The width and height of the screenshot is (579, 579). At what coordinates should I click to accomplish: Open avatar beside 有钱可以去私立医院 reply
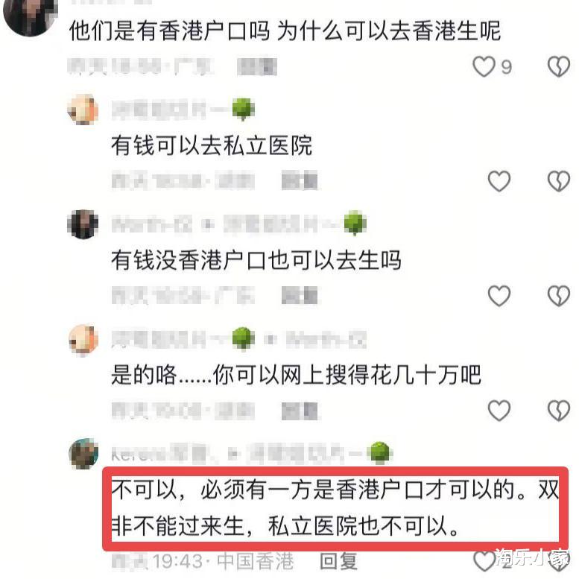click(x=83, y=110)
